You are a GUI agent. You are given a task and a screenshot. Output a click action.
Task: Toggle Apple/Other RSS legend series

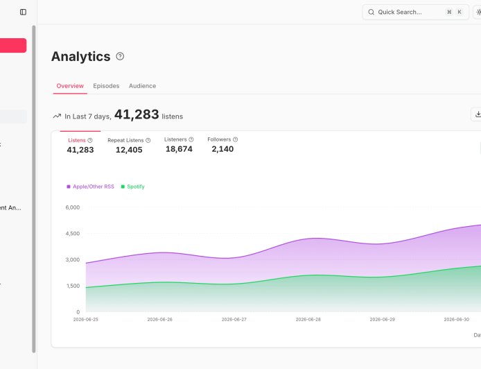click(x=90, y=187)
